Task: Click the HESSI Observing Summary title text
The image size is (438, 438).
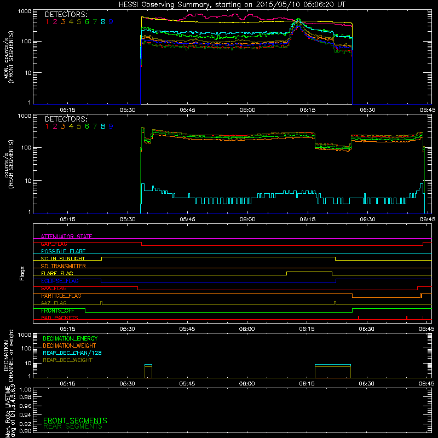Action: (232, 5)
